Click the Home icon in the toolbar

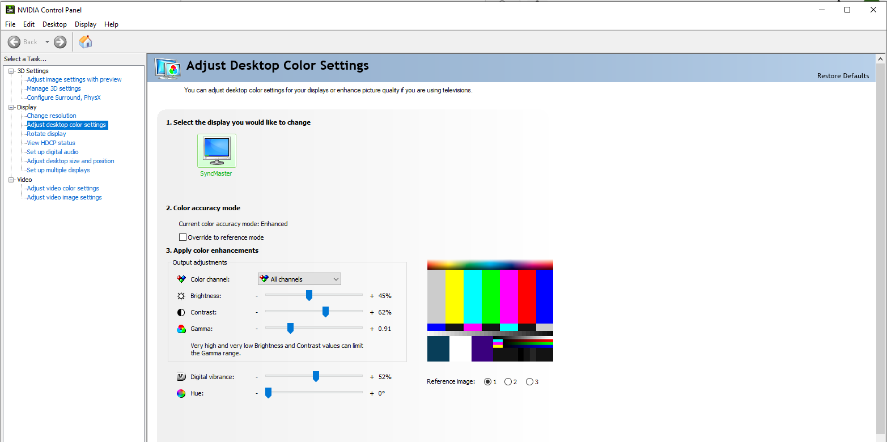click(86, 42)
